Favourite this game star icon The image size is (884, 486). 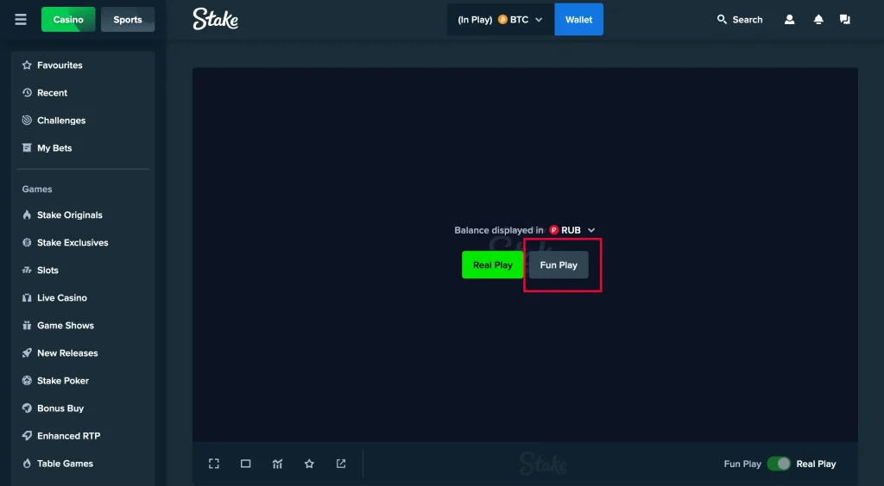click(309, 464)
